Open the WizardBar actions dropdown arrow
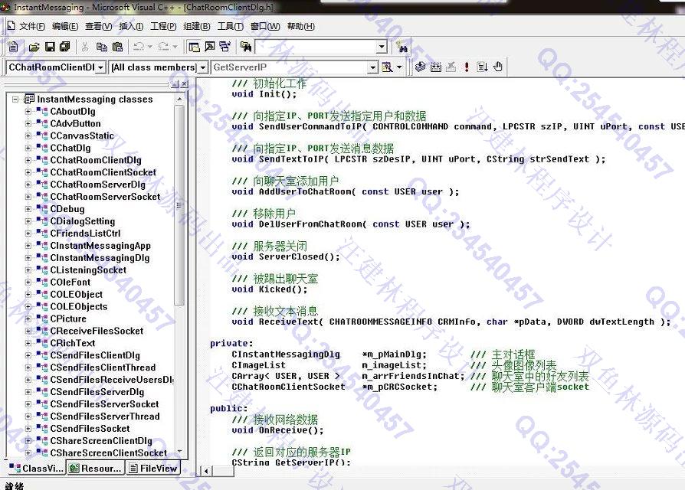The width and height of the screenshot is (685, 490). point(399,67)
